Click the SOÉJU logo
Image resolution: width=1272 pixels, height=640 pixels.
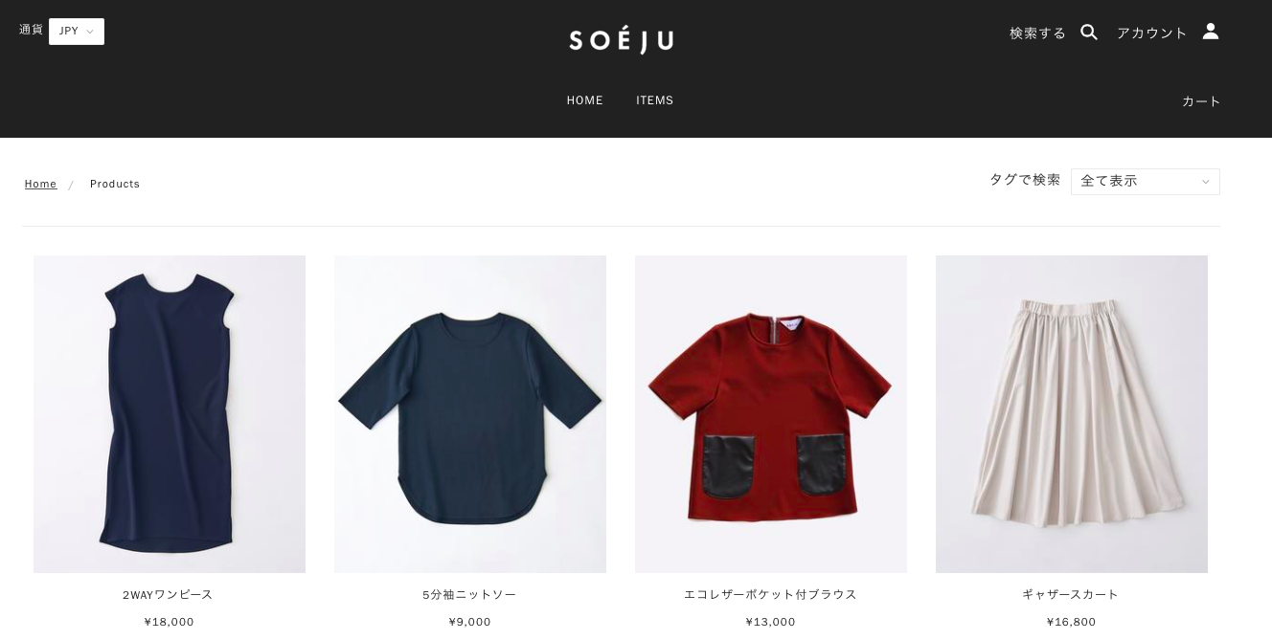(622, 40)
